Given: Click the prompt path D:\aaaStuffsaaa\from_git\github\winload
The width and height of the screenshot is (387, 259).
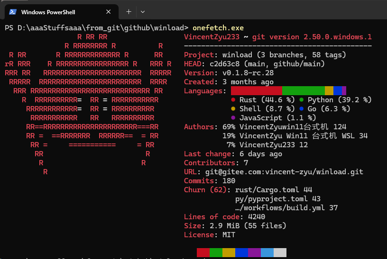Looking at the screenshot, I should [101, 28].
